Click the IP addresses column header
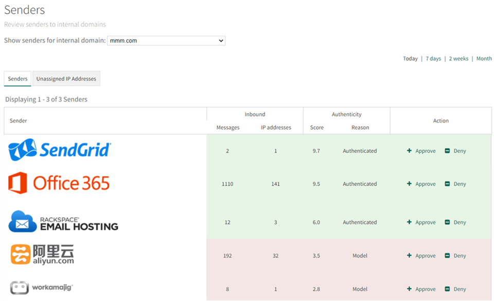494x301 pixels. point(276,128)
